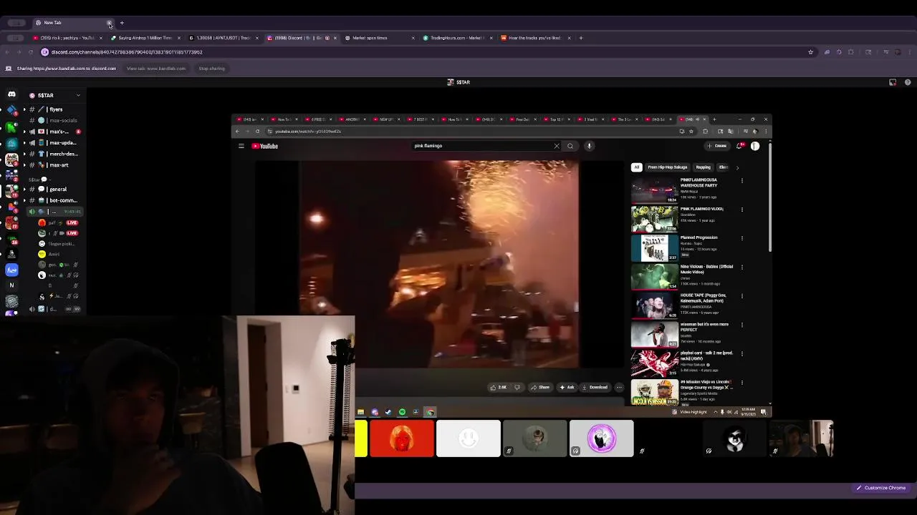Open the merch-des... channel
The image size is (917, 515).
(54, 154)
